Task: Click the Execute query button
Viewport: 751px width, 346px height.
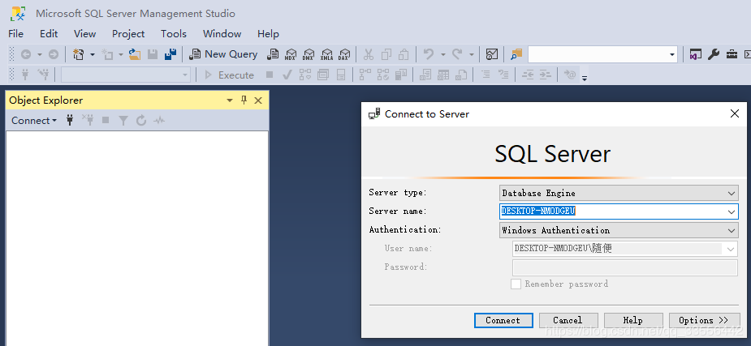Action: tap(230, 75)
